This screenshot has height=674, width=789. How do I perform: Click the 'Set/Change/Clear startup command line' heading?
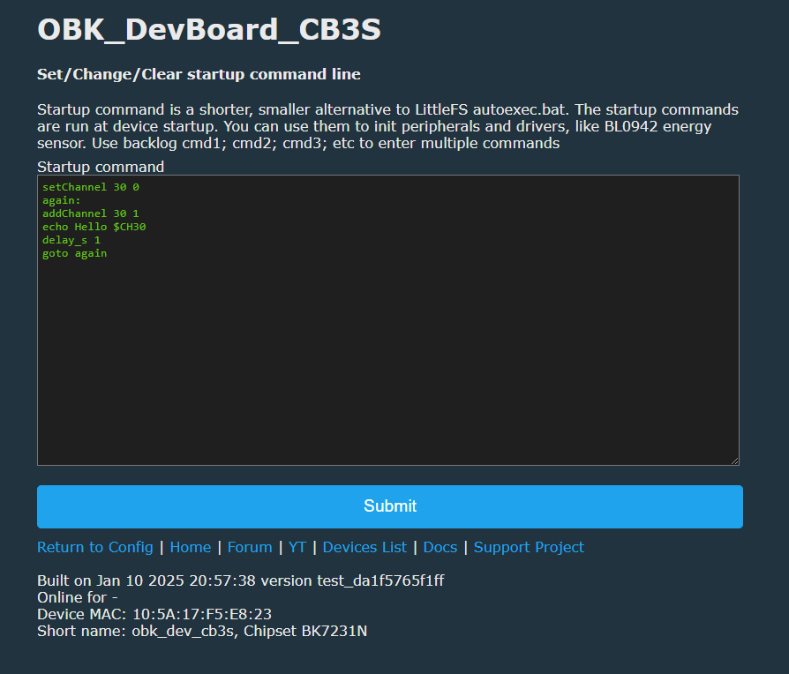(199, 74)
